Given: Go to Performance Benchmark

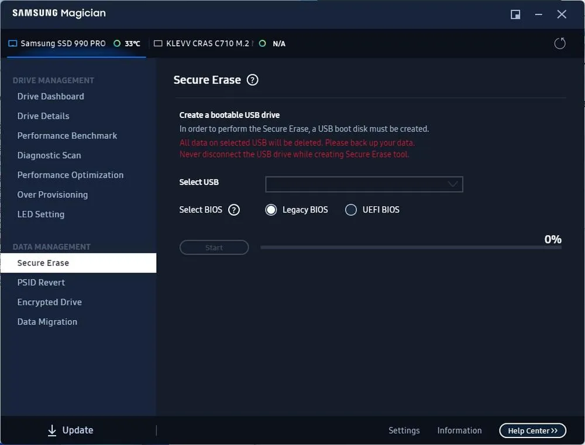Looking at the screenshot, I should [67, 136].
